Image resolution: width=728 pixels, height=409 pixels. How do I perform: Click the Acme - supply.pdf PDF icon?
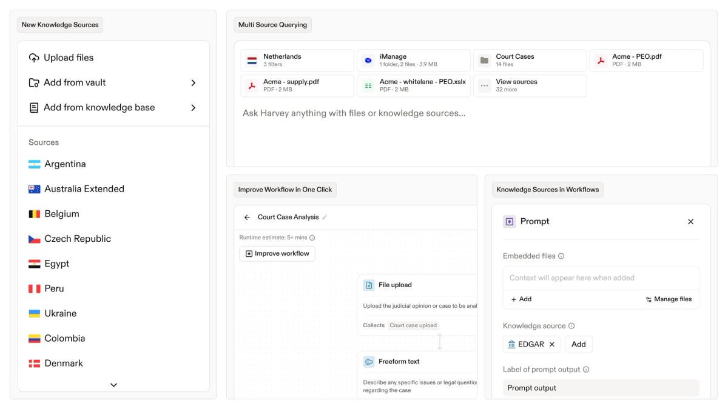click(251, 85)
